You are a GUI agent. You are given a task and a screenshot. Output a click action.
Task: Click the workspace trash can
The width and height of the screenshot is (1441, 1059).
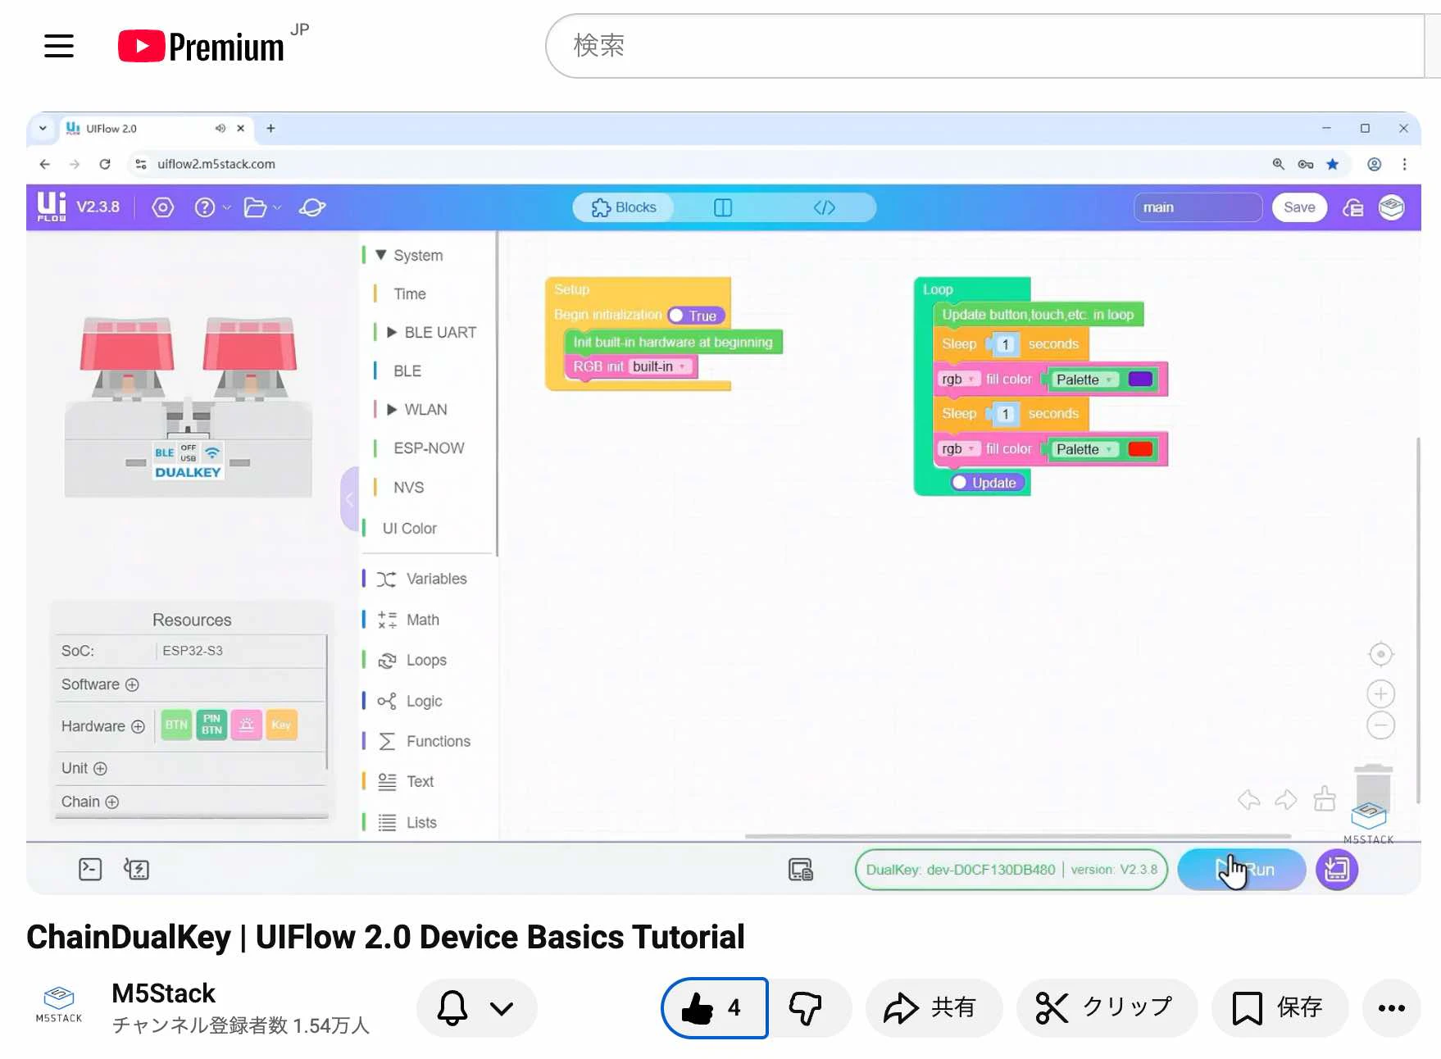tap(1374, 788)
